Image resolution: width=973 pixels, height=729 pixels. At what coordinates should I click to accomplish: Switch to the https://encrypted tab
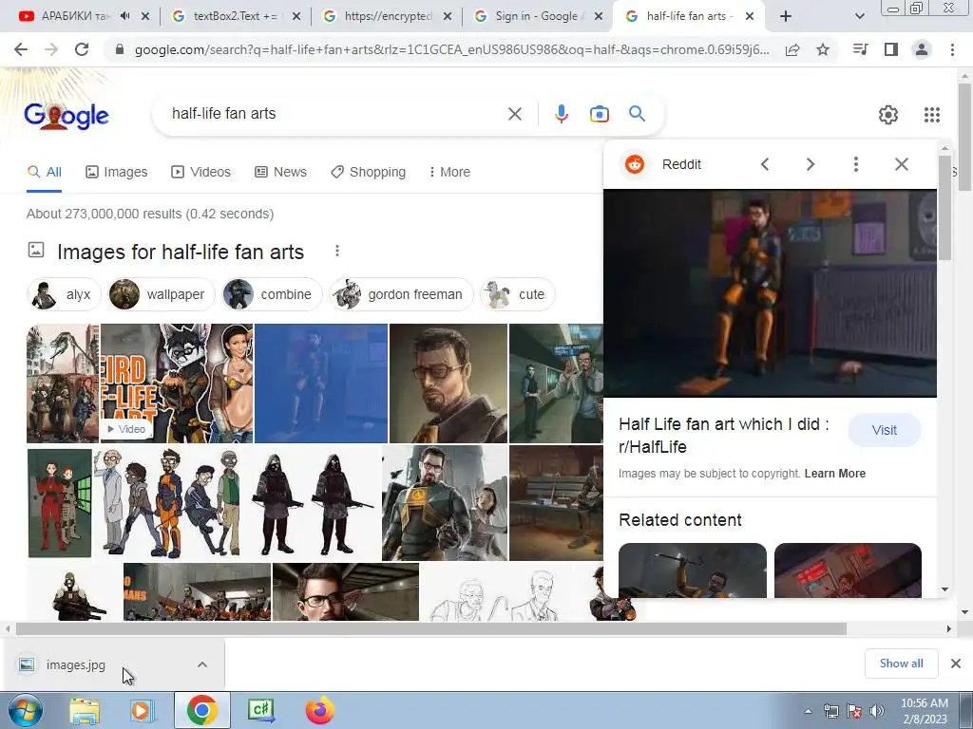click(x=388, y=16)
